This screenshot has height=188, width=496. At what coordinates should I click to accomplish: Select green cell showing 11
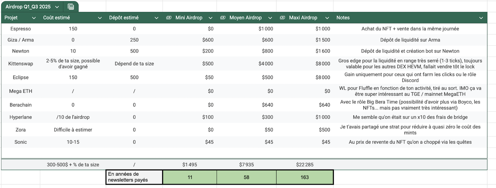[x=190, y=177]
